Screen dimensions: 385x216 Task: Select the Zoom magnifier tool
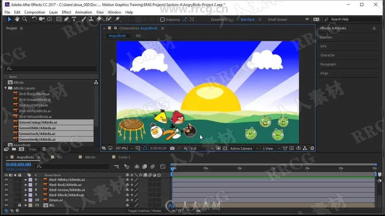click(25, 19)
